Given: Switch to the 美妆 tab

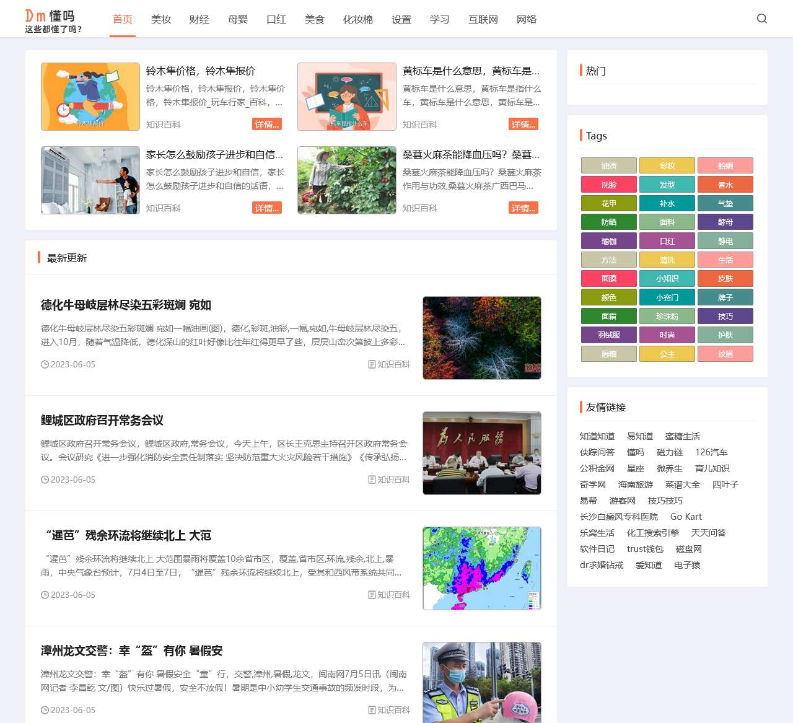Looking at the screenshot, I should (x=161, y=19).
